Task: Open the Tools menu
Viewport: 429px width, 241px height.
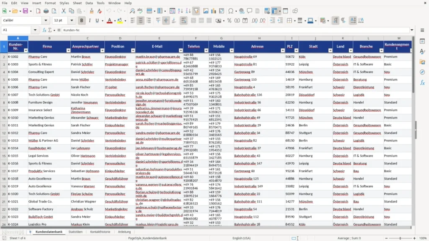Action: pos(101,3)
